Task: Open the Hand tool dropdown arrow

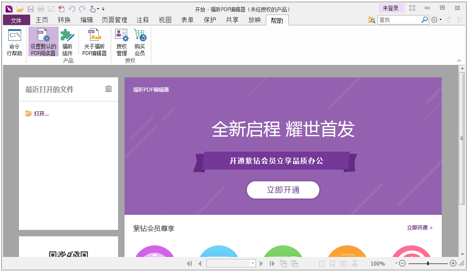Action: click(99, 8)
